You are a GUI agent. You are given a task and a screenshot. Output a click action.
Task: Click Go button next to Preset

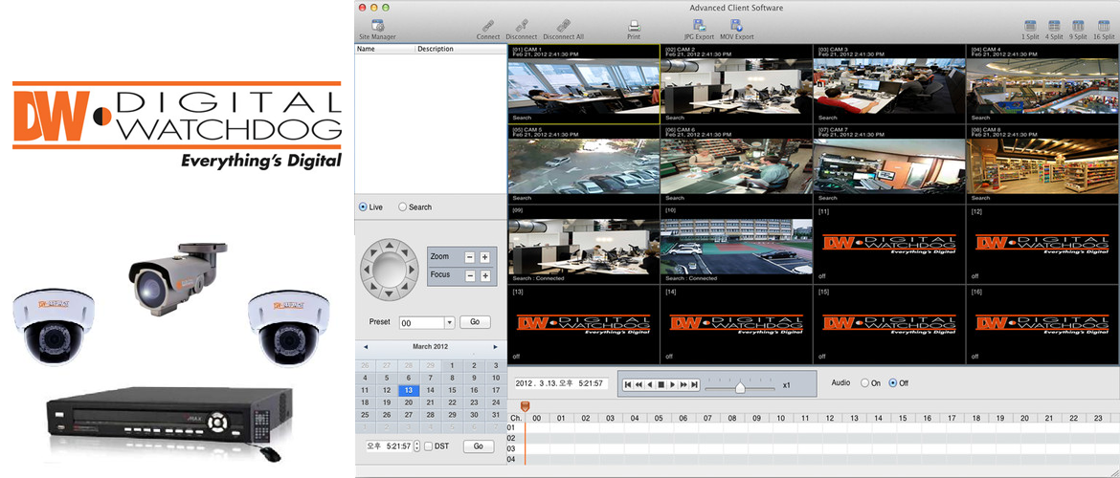point(475,322)
